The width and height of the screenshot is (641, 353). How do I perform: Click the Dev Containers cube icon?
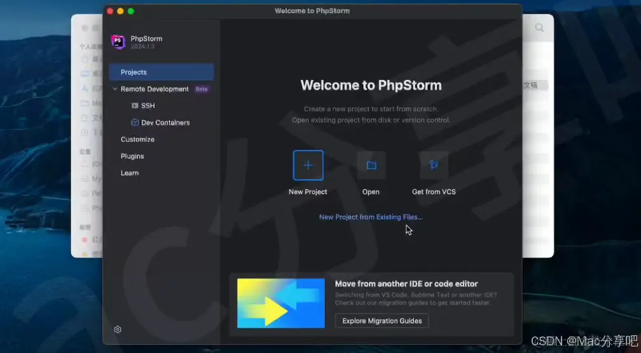point(135,123)
